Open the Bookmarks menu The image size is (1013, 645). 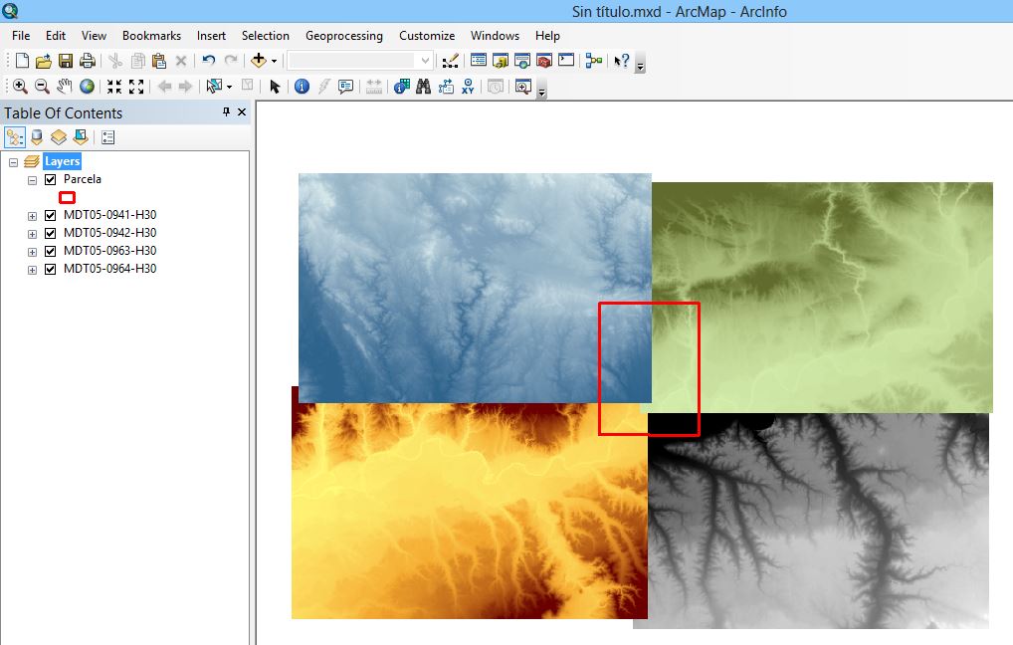pyautogui.click(x=151, y=36)
